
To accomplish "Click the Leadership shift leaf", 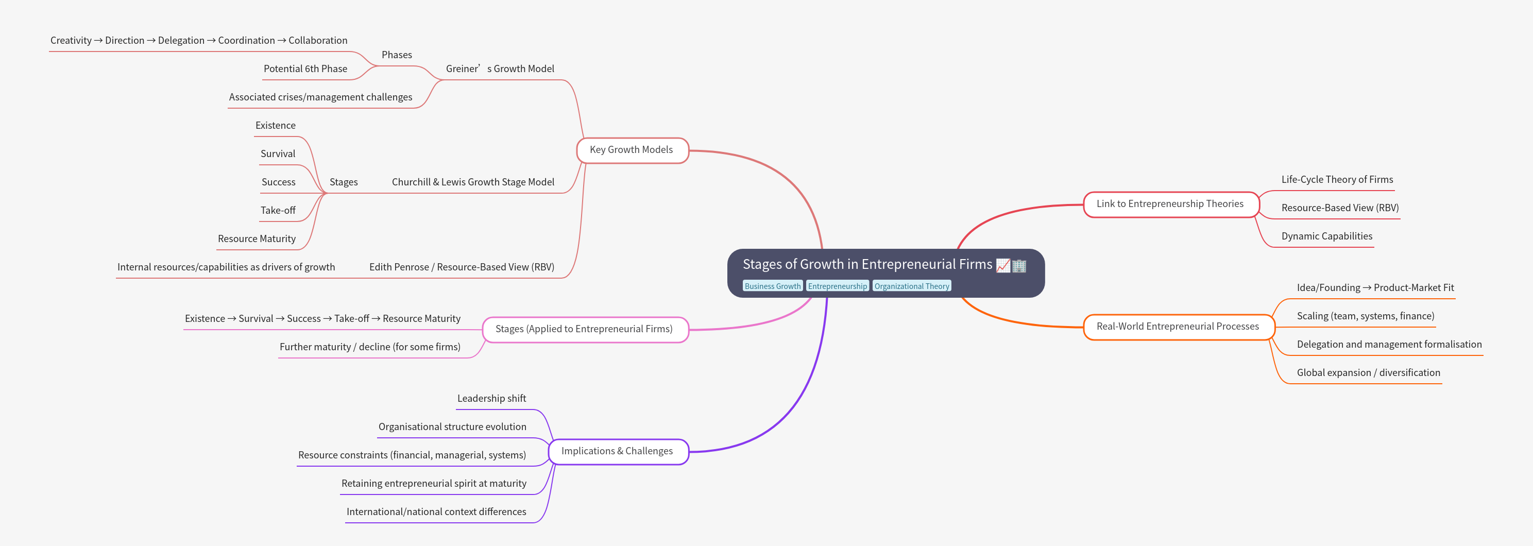I will [x=491, y=399].
